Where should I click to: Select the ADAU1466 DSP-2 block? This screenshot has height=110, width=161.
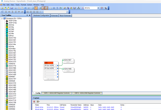[x=68, y=70]
